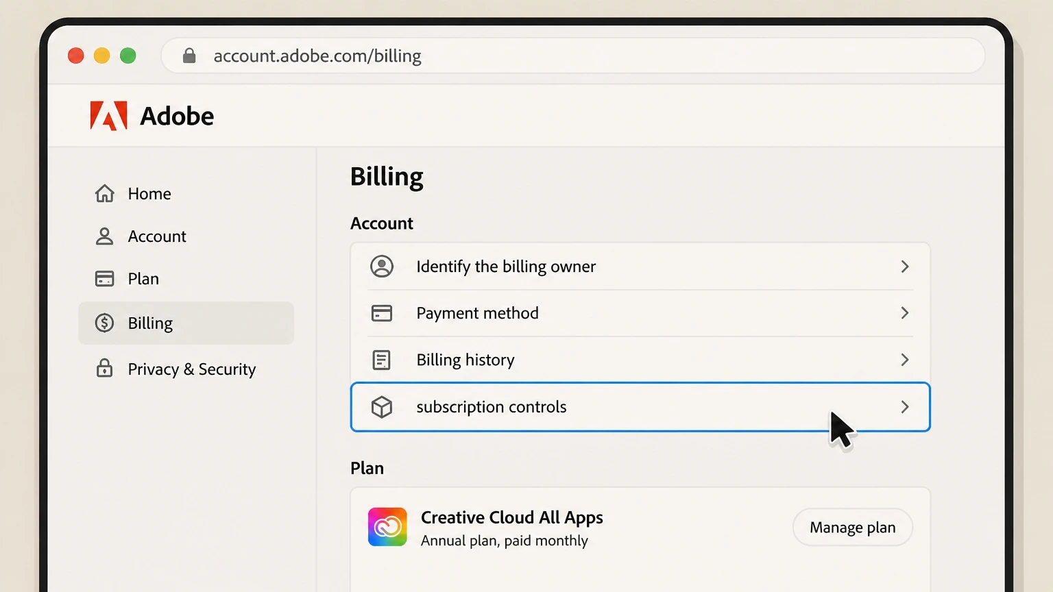Expand the billing owner row chevron

[x=905, y=267]
